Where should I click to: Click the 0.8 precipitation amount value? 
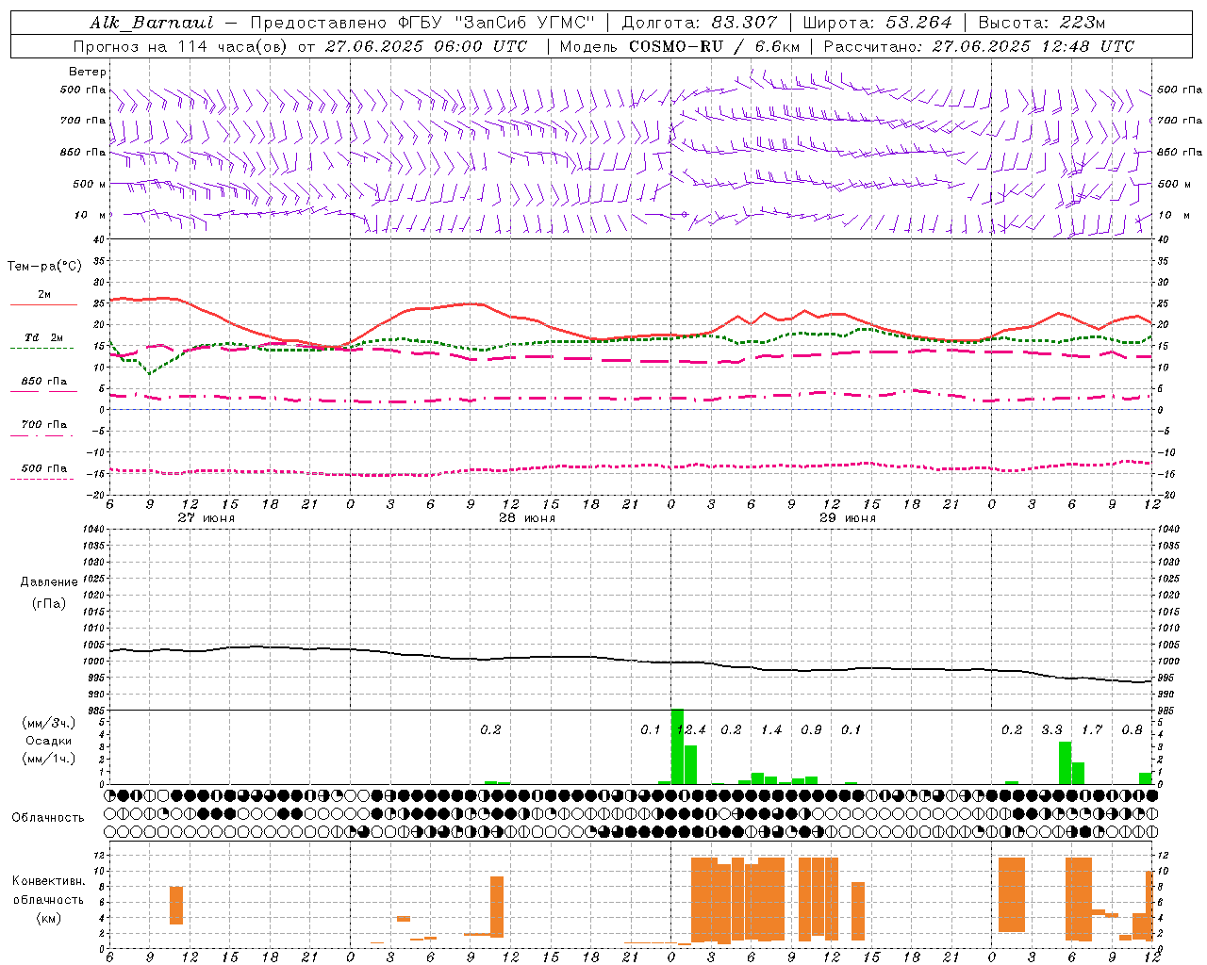coord(1133,729)
